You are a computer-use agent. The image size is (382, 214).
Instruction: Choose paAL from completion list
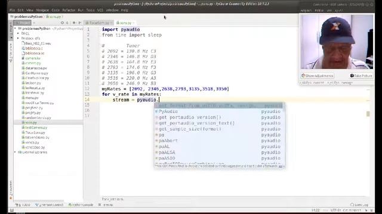(219, 146)
